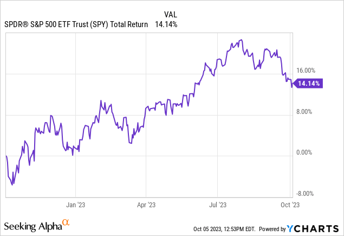The image size is (344, 236).
Task: Click the lowest dip of the purple line
Action: pos(13,184)
